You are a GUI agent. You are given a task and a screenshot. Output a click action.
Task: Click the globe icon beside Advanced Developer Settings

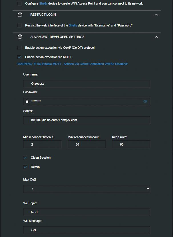20,37
